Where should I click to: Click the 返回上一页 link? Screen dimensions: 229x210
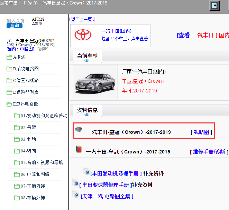tap(82, 19)
